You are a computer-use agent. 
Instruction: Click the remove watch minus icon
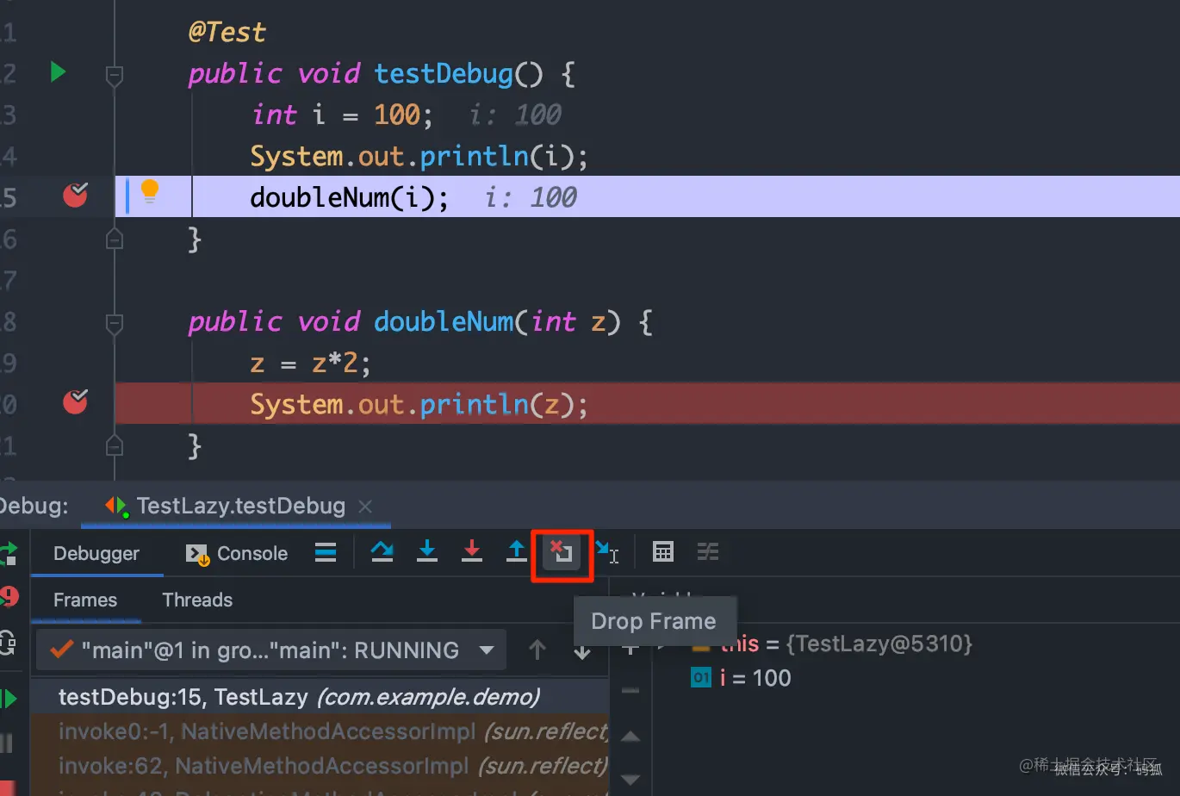pos(630,691)
